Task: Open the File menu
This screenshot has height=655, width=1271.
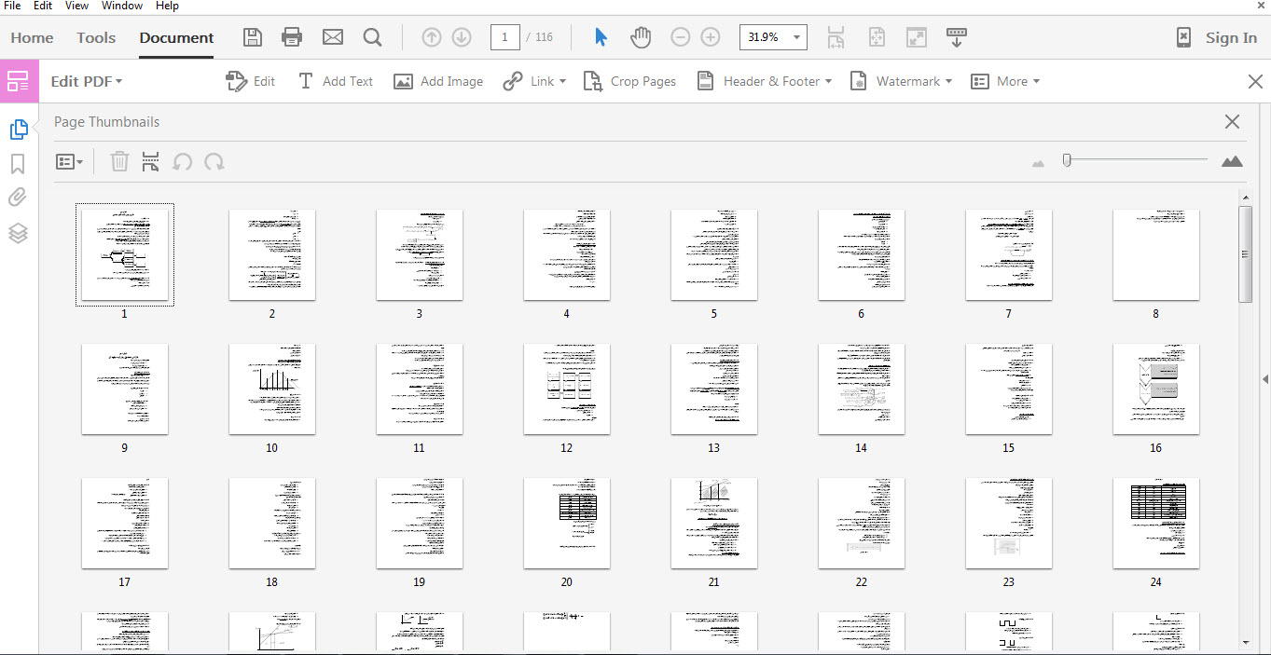Action: pyautogui.click(x=12, y=6)
